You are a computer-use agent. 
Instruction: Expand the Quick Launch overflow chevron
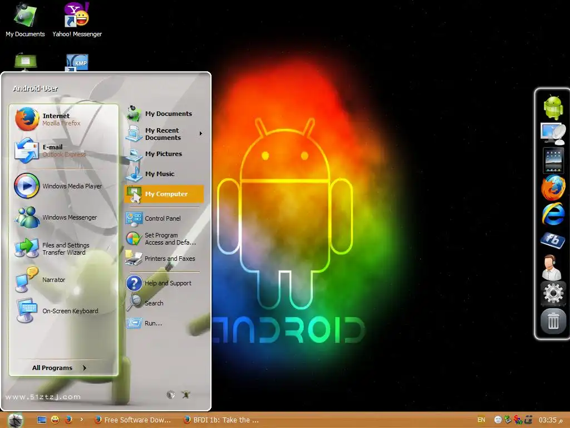coord(82,420)
